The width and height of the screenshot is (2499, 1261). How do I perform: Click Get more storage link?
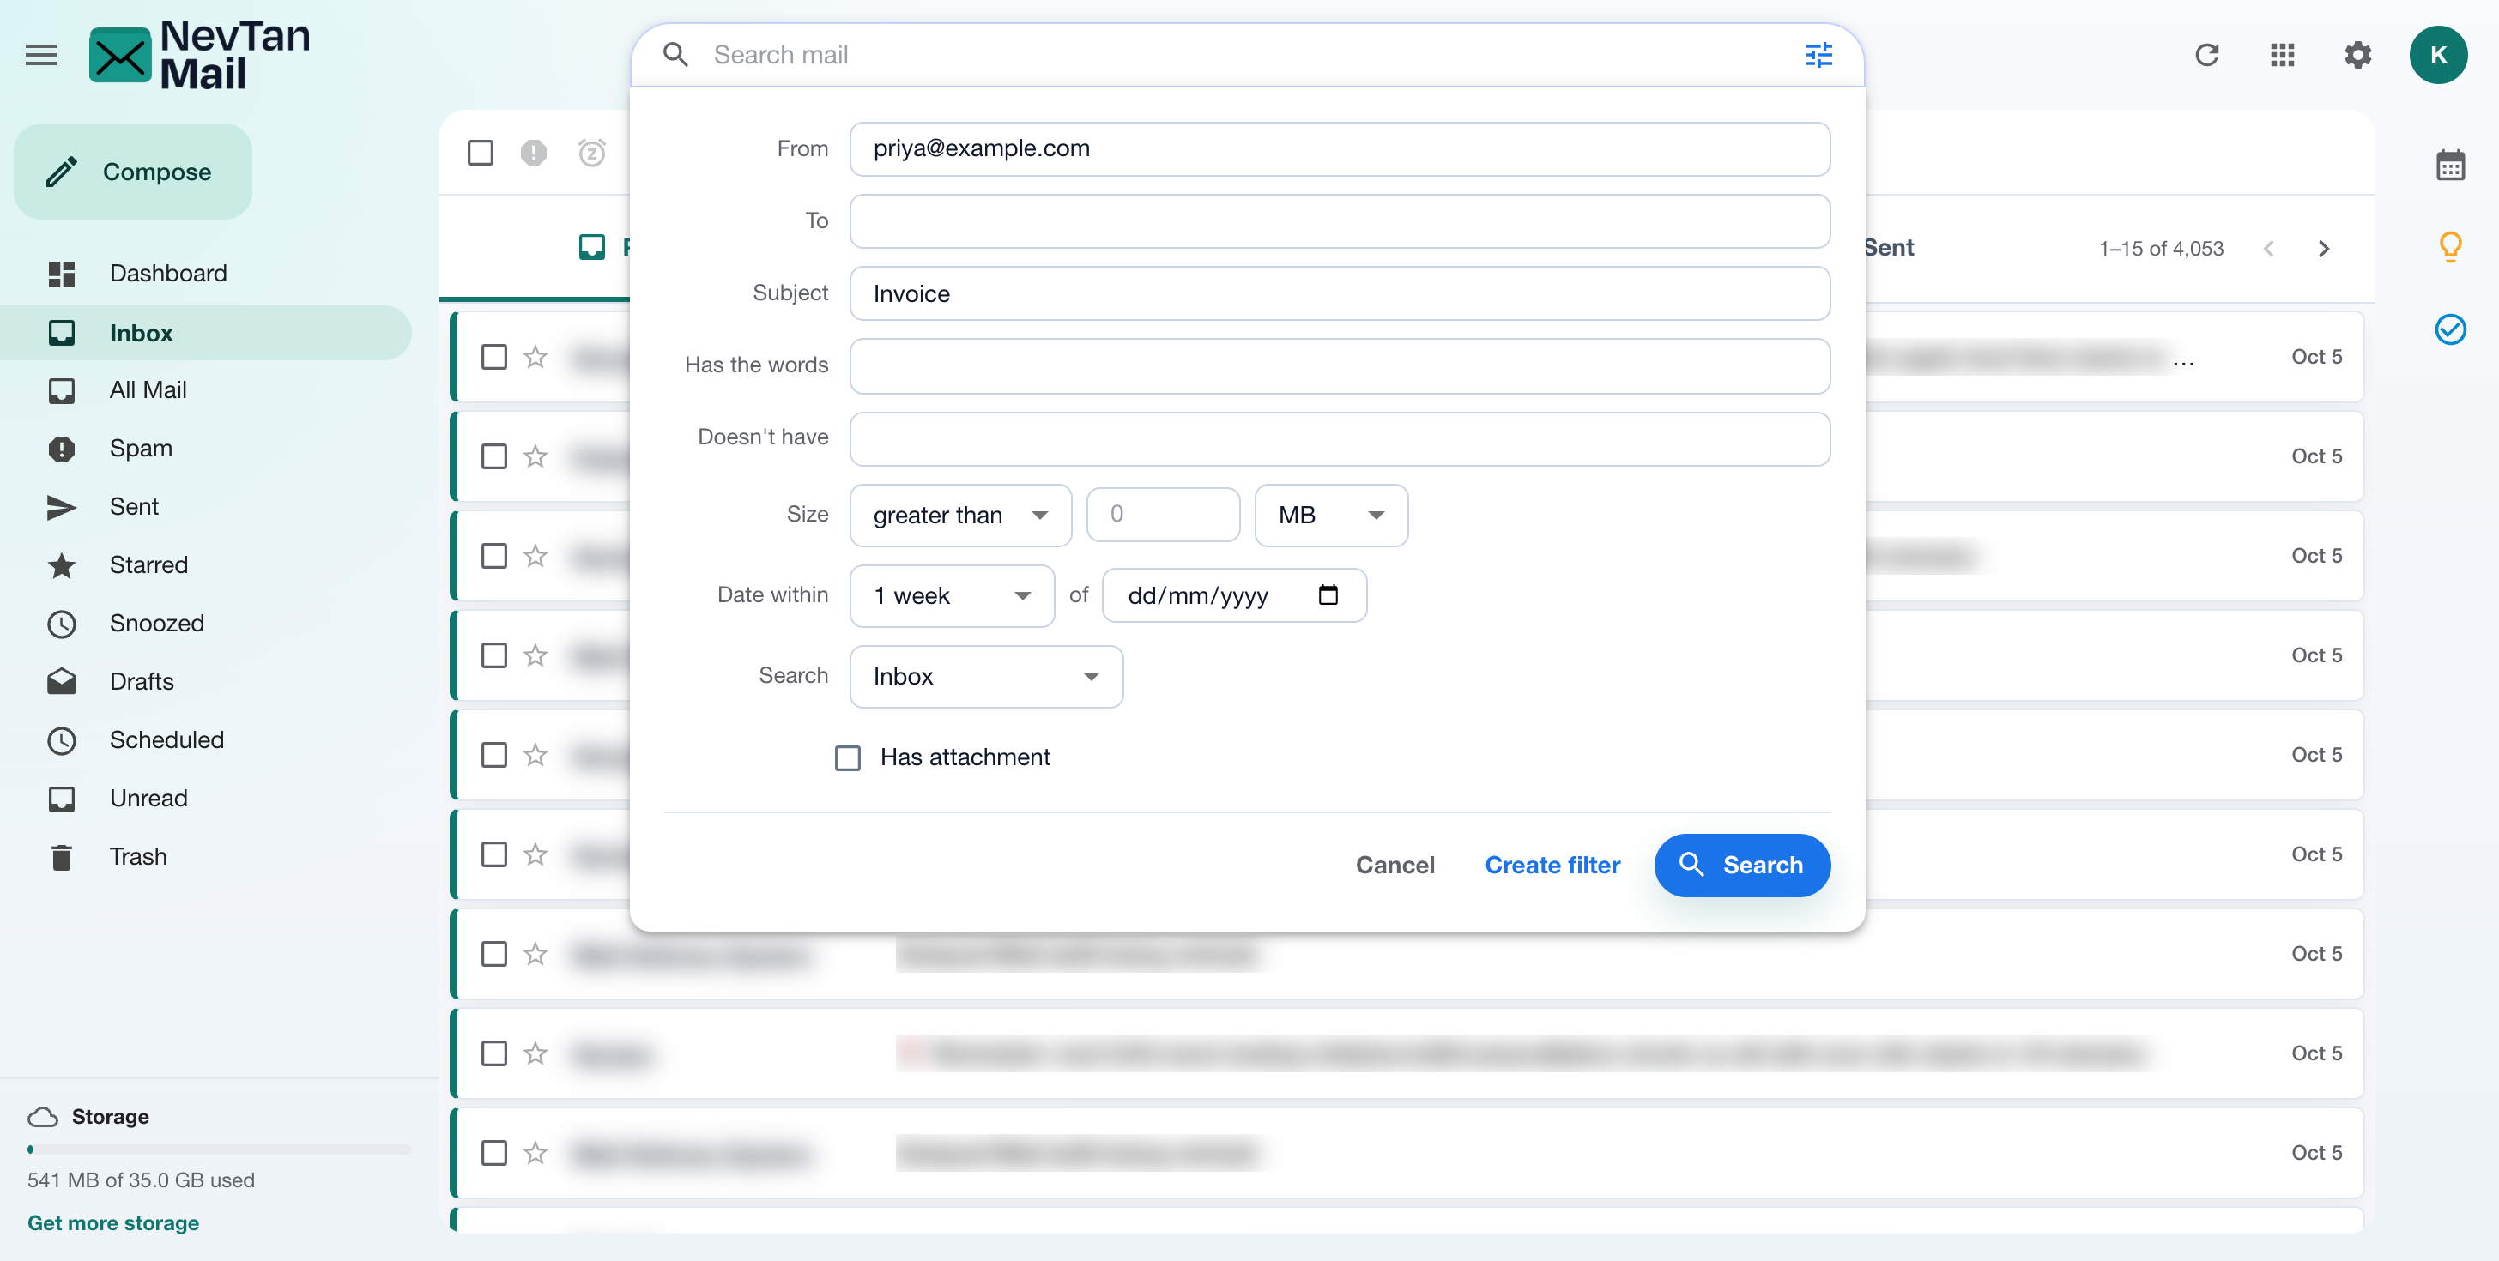pyautogui.click(x=113, y=1222)
